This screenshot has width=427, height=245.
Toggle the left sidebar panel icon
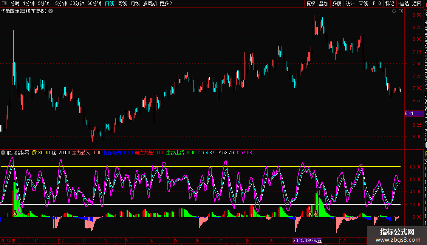pos(4,3)
